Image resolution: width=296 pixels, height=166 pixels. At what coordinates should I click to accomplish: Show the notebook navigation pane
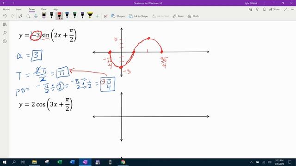click(x=5, y=24)
